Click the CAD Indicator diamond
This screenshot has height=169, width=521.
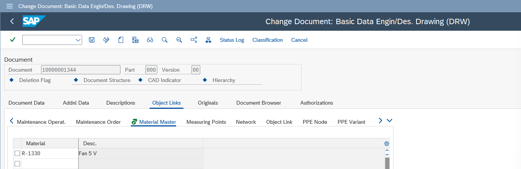click(x=140, y=80)
